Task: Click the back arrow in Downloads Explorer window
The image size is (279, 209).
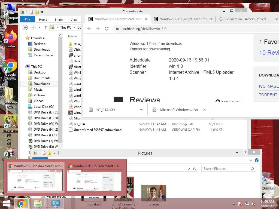Action: click(25, 27)
